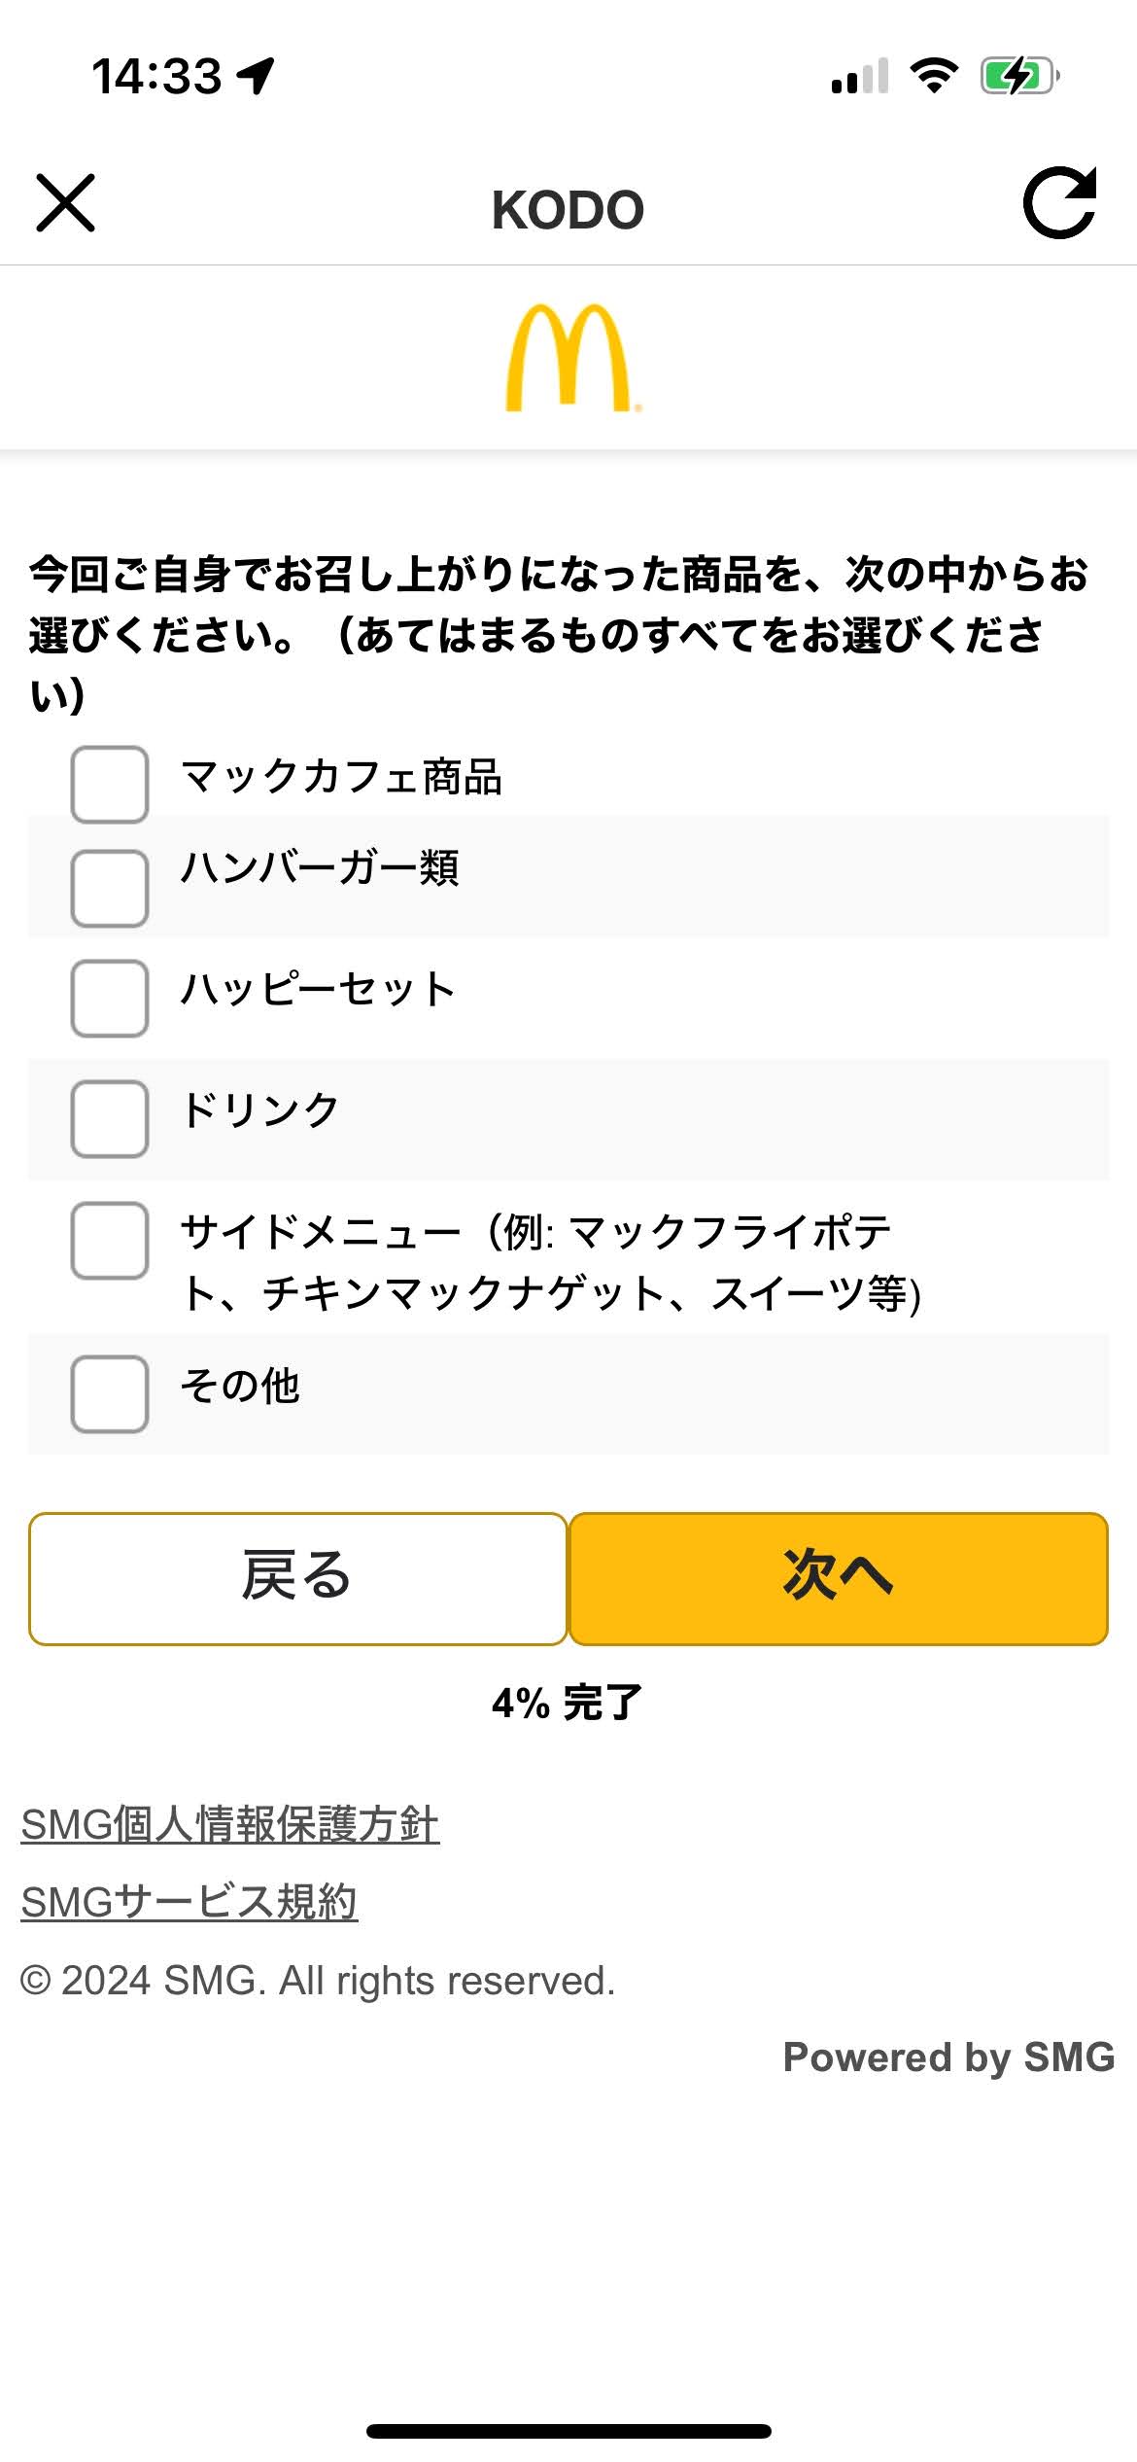The width and height of the screenshot is (1137, 2462).
Task: Tap the McDonald's golden arches logo
Action: coord(571,359)
